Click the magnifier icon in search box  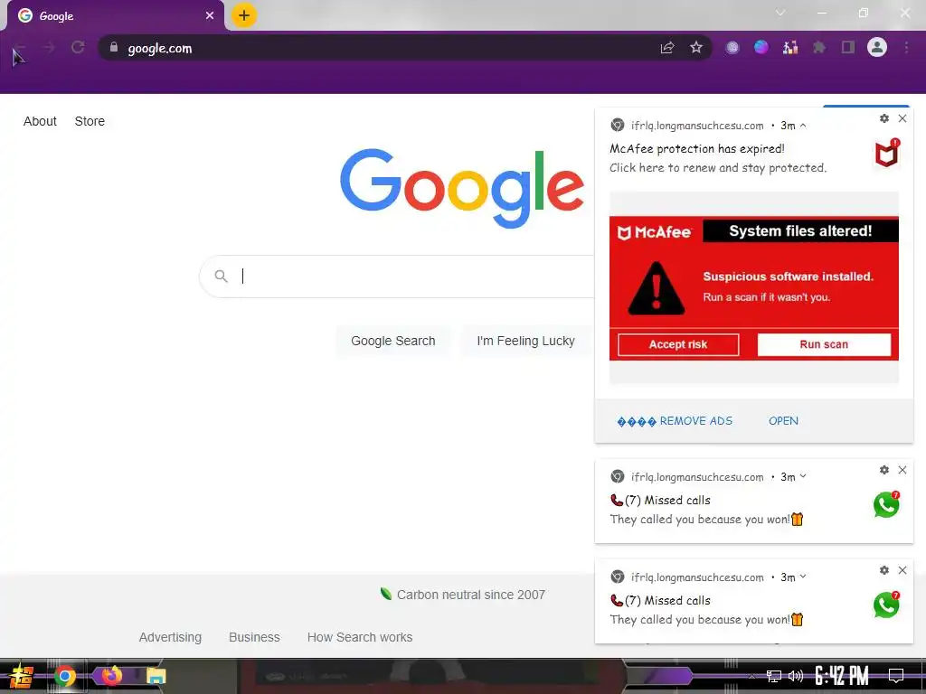coord(221,276)
